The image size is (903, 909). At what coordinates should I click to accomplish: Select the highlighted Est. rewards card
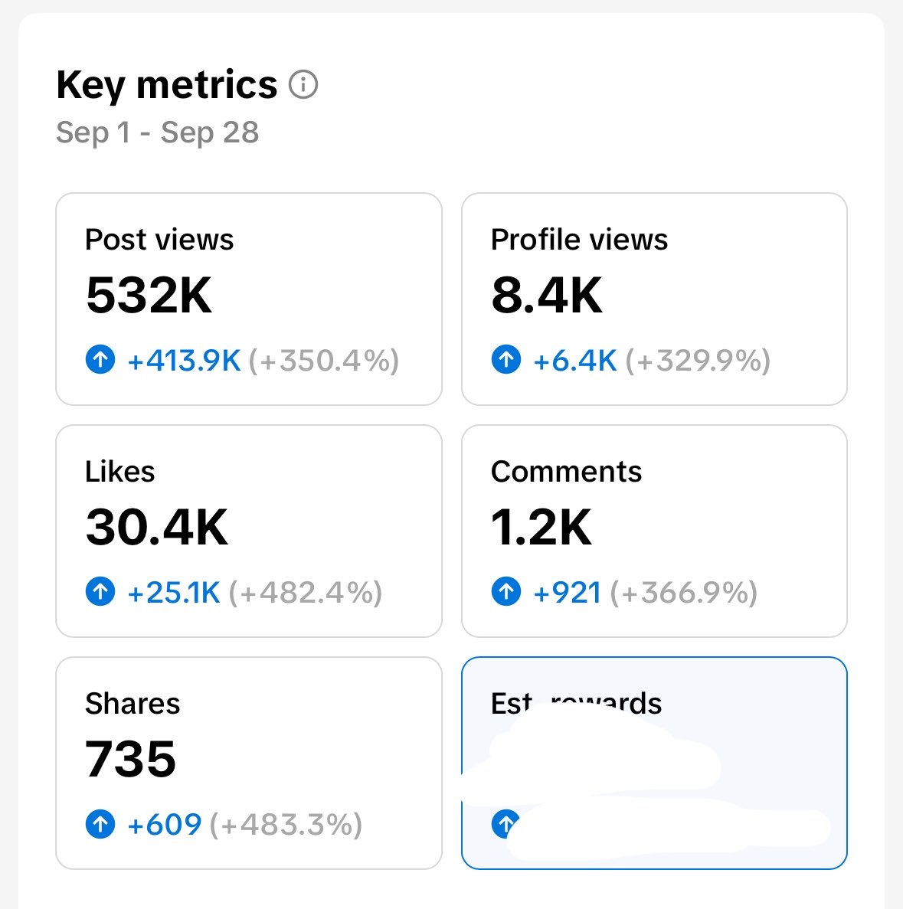654,763
